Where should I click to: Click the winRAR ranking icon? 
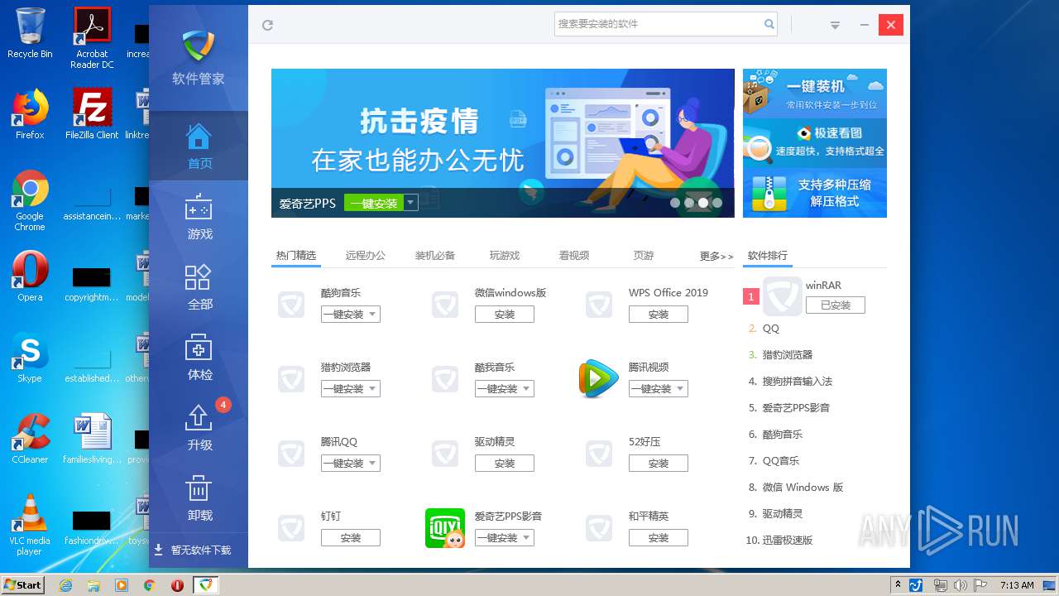pyautogui.click(x=783, y=296)
